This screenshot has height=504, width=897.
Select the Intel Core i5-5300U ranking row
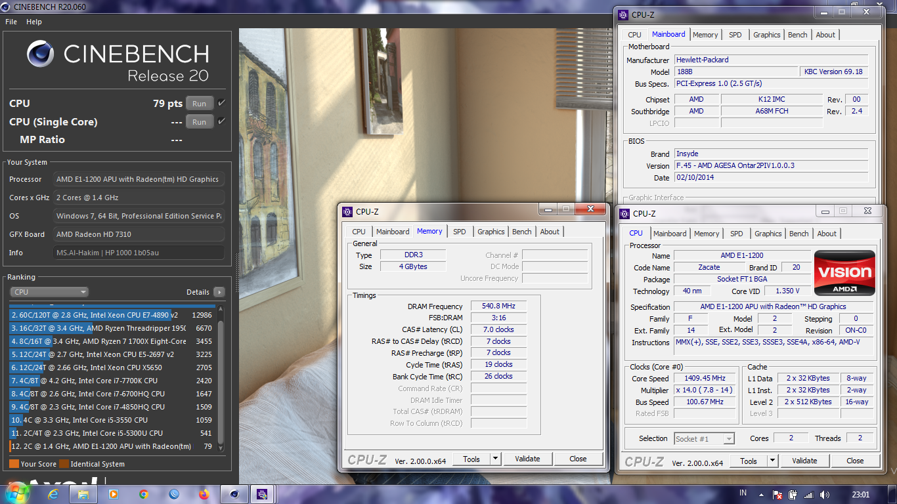tap(112, 433)
